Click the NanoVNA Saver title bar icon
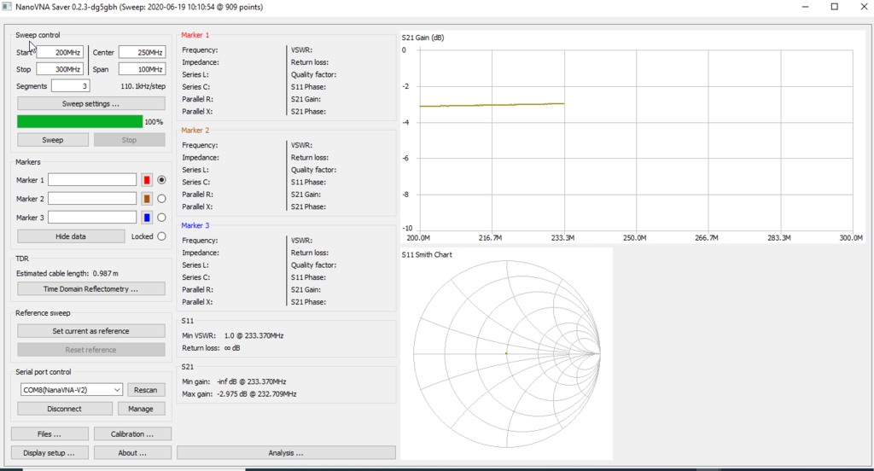Screen dimensions: 874x471 [7, 7]
